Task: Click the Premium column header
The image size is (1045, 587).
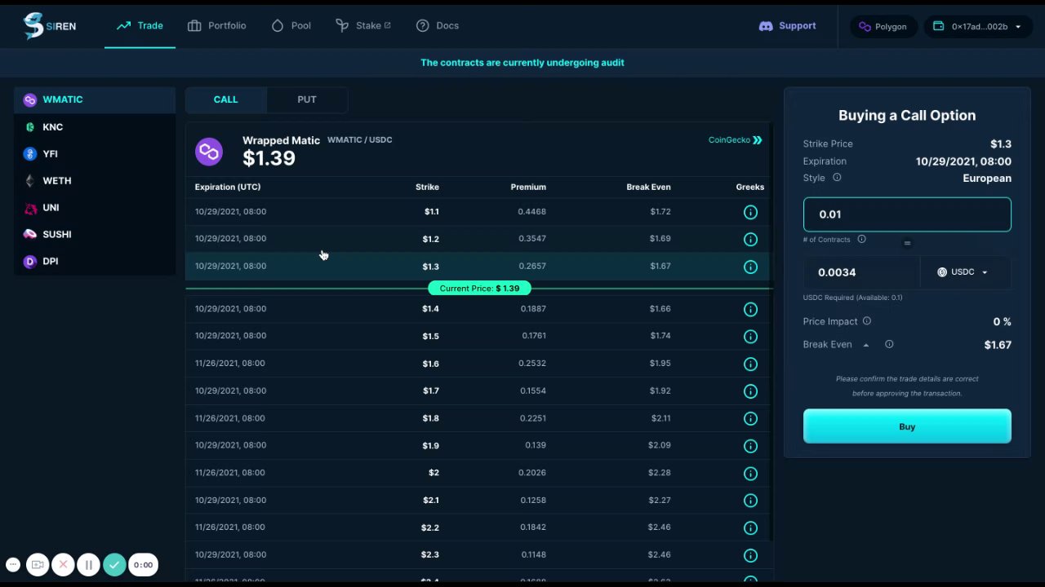Action: [528, 188]
